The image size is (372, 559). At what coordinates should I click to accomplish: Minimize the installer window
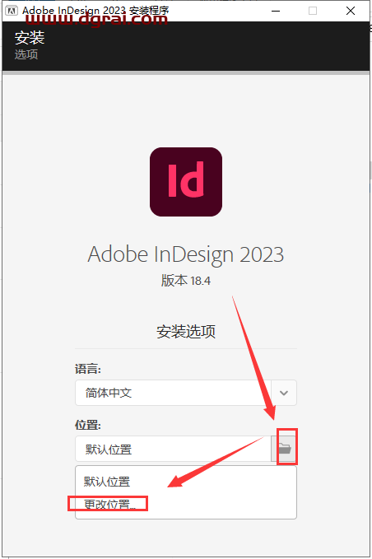(276, 11)
